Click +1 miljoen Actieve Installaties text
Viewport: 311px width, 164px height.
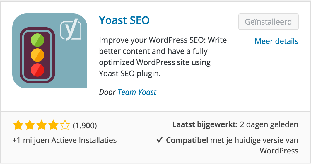64,140
